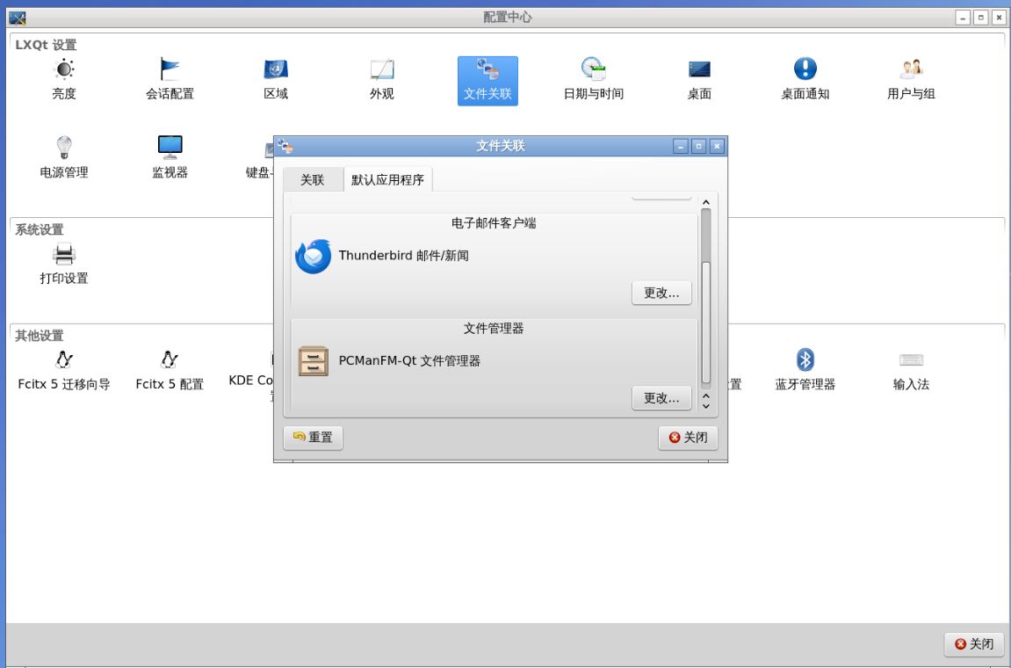Click 关闭 button in 配置中心 window

[x=974, y=644]
